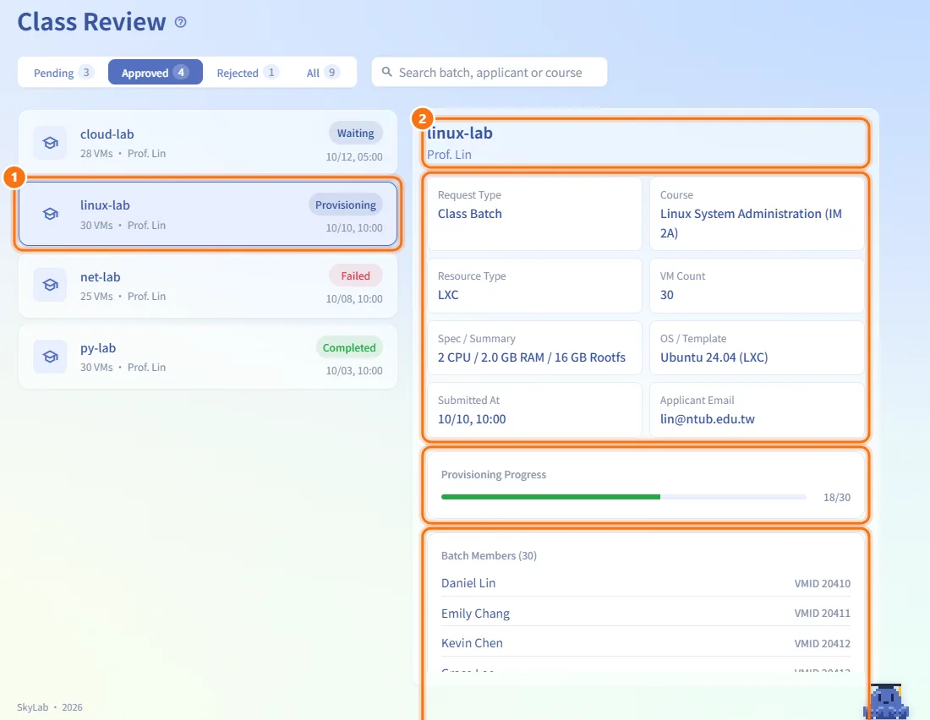
Task: Click the Waiting status badge
Action: (356, 134)
